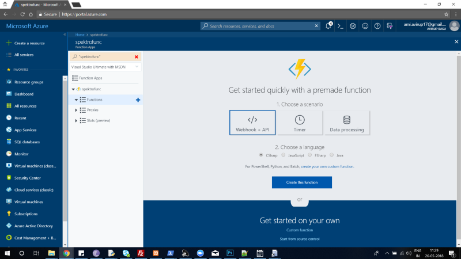Open Azure notifications bell

[x=328, y=26]
